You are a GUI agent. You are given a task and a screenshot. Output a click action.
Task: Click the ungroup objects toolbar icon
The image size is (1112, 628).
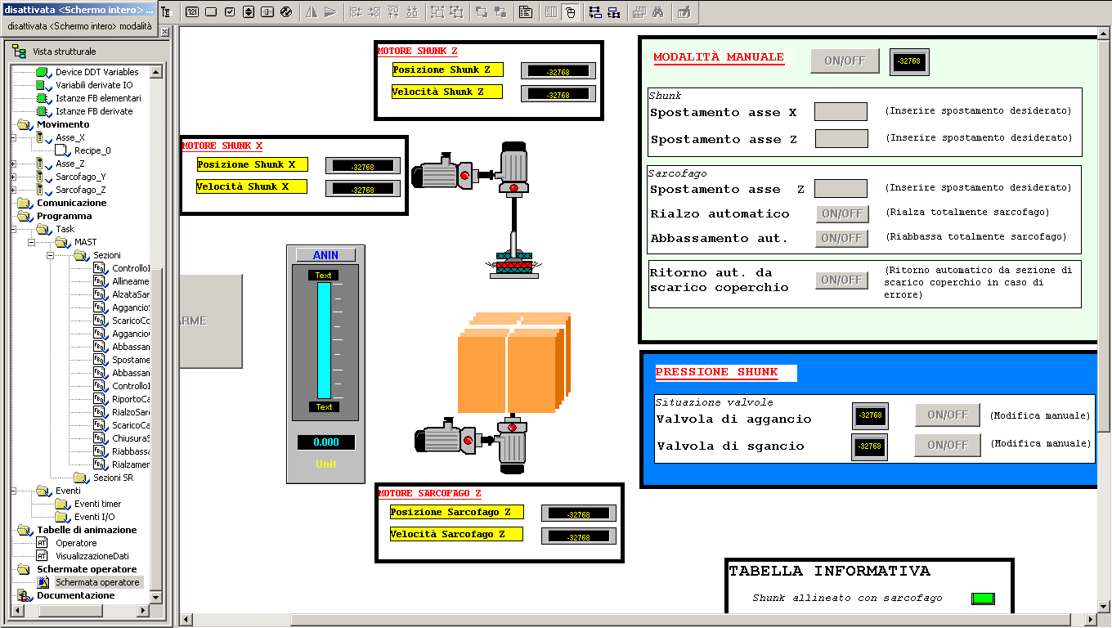[x=456, y=12]
